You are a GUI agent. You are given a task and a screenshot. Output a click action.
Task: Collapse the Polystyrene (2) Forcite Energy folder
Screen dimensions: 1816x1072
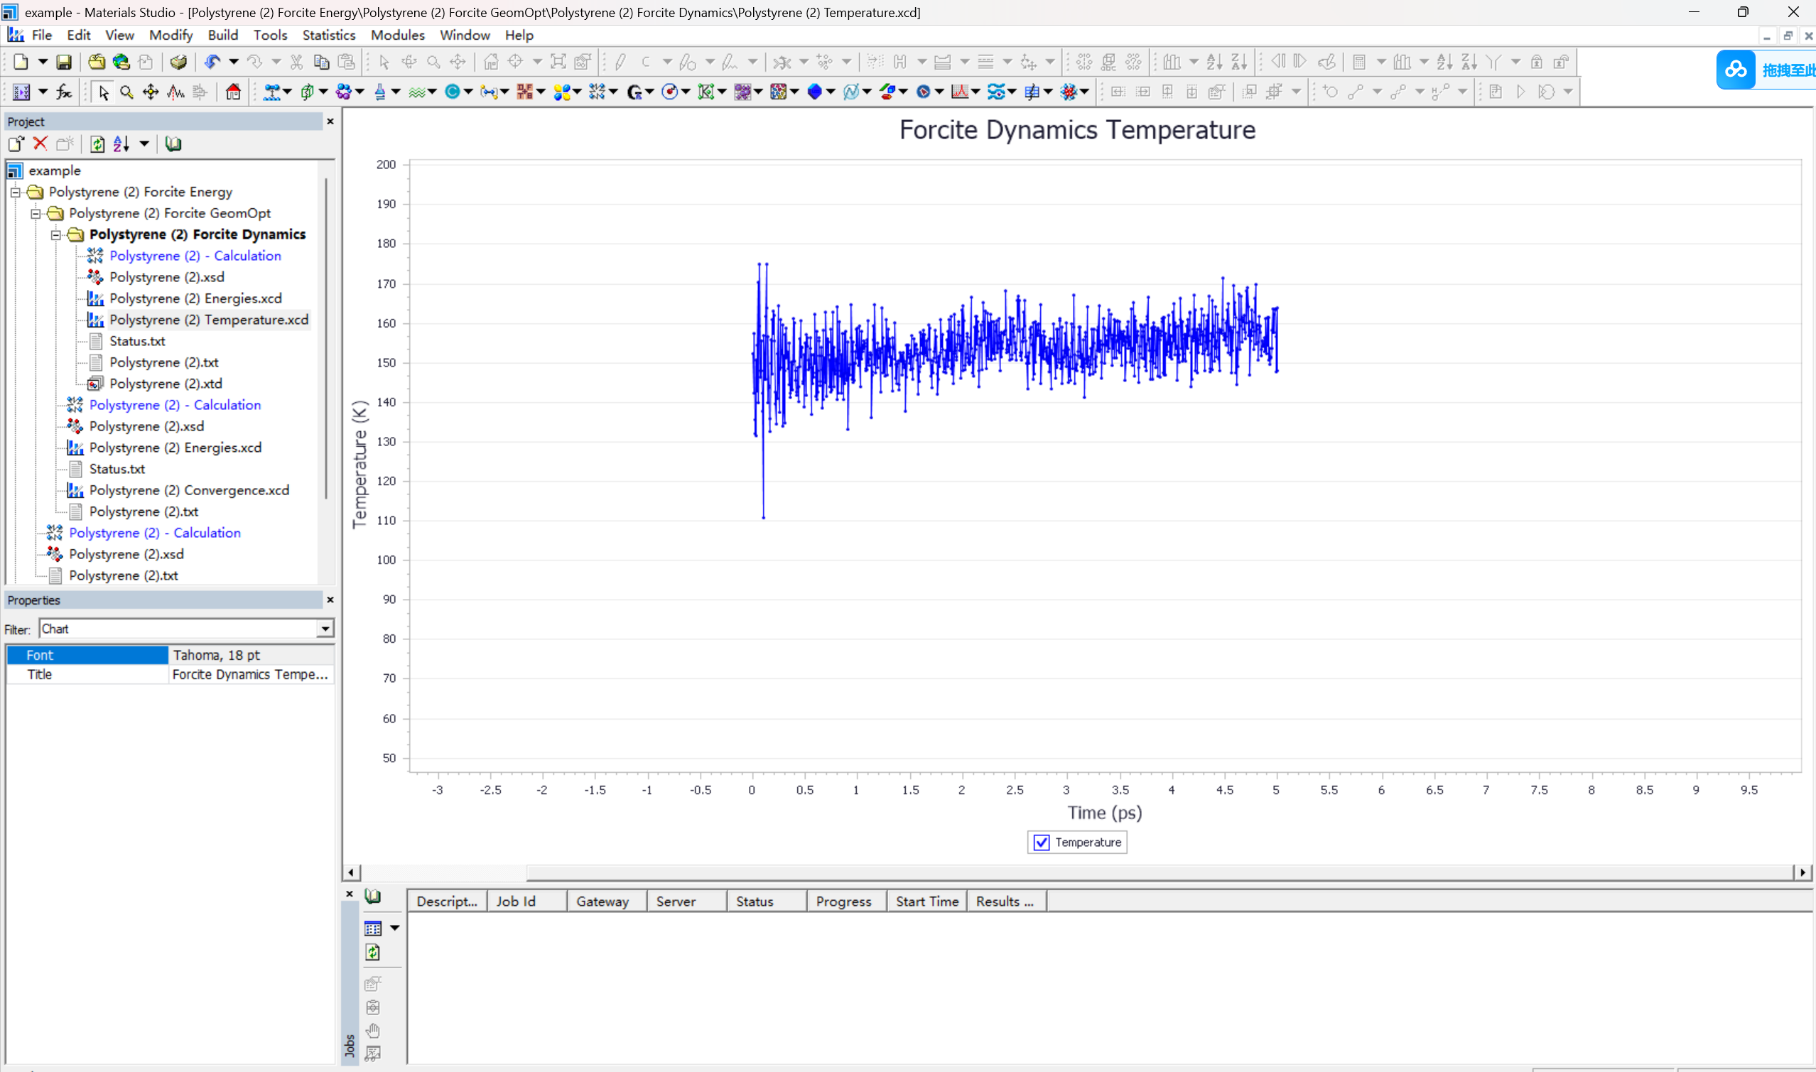(15, 192)
